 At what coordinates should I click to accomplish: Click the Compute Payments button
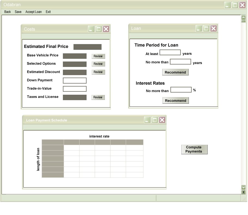(x=194, y=149)
